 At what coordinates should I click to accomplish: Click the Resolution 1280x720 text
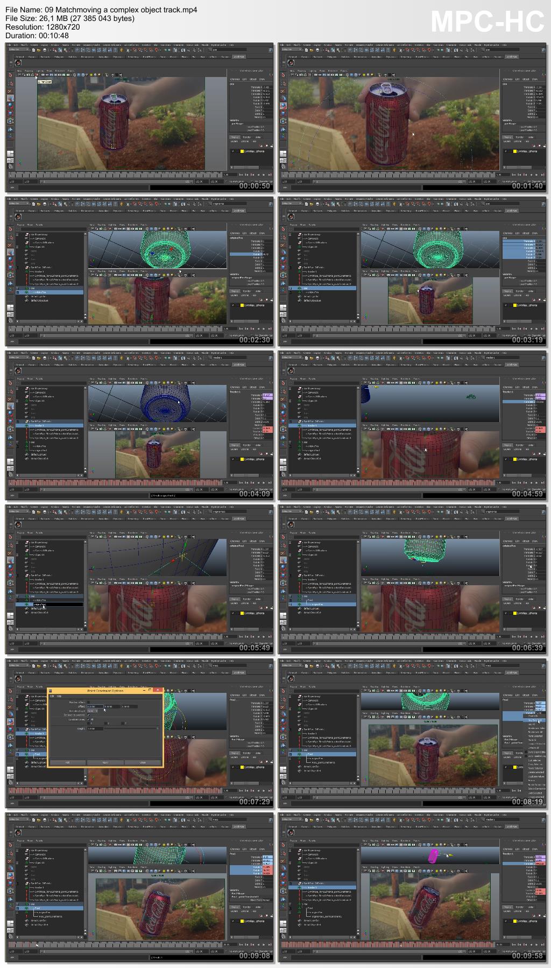pos(43,27)
